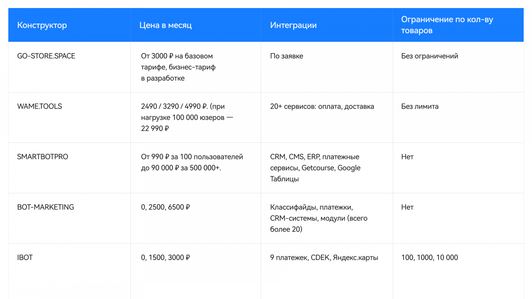Click the 100, 1000, 10 000 limit cell
532x299 pixels.
[x=430, y=258]
